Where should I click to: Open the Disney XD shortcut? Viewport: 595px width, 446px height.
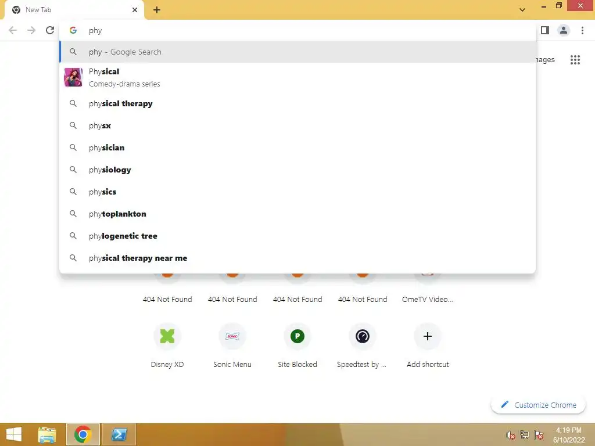point(167,345)
